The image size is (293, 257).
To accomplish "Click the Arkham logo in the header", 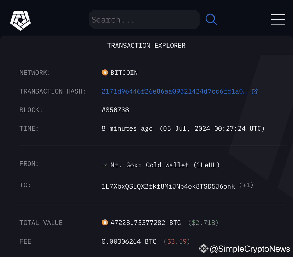I will tap(20, 20).
